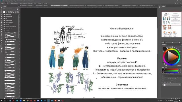This screenshot has width=182, height=102.
Task: Click the Navigator zoom-out mountain icon
Action: pyautogui.click(x=166, y=43)
